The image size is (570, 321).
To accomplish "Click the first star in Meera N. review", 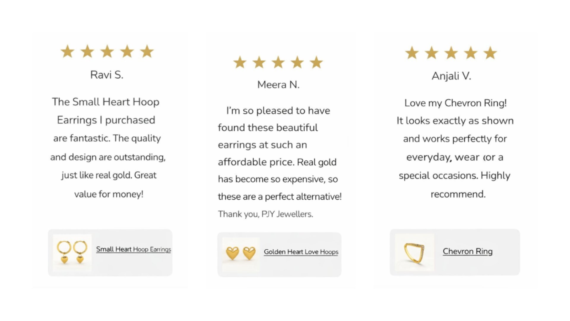I will point(240,63).
